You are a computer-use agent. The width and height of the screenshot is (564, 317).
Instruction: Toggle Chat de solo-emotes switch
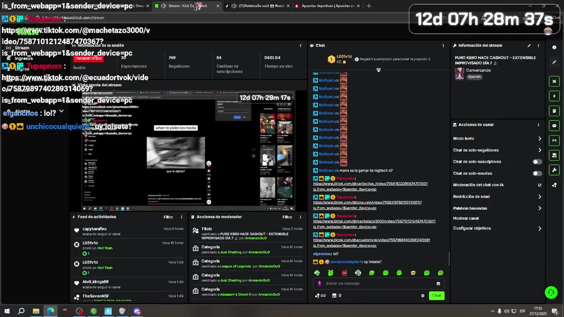[537, 173]
